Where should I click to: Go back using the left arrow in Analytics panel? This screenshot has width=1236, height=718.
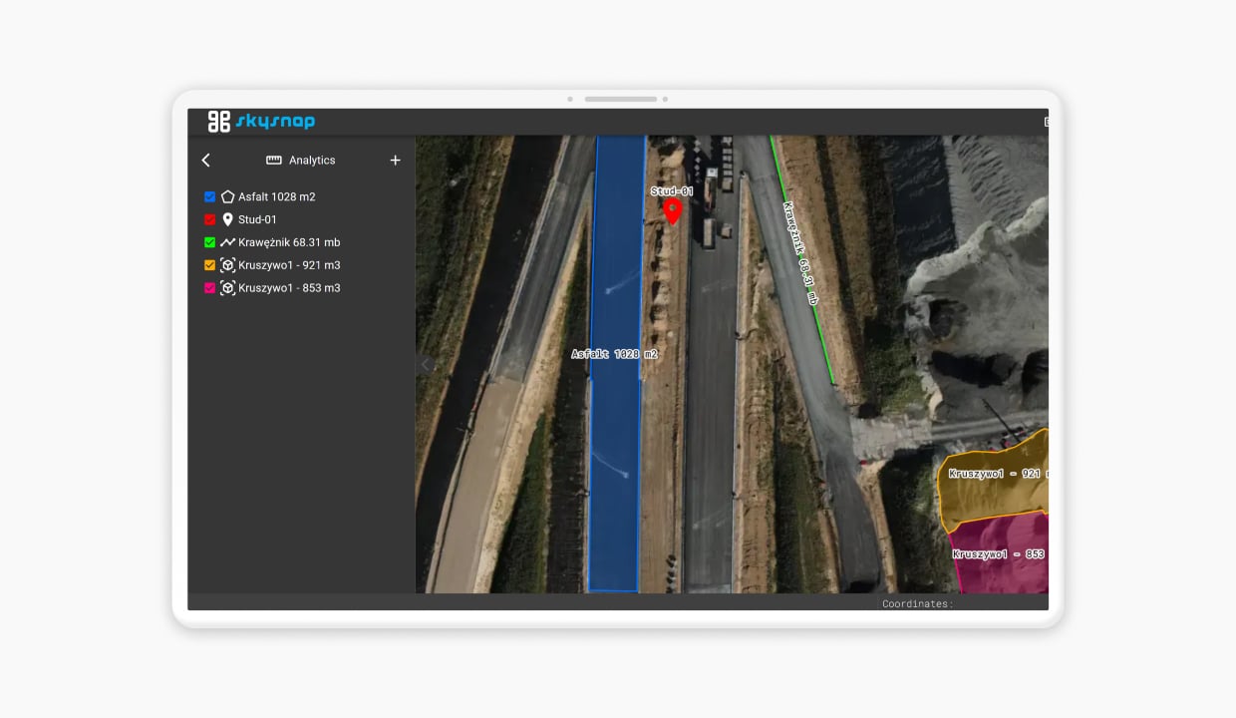(206, 161)
